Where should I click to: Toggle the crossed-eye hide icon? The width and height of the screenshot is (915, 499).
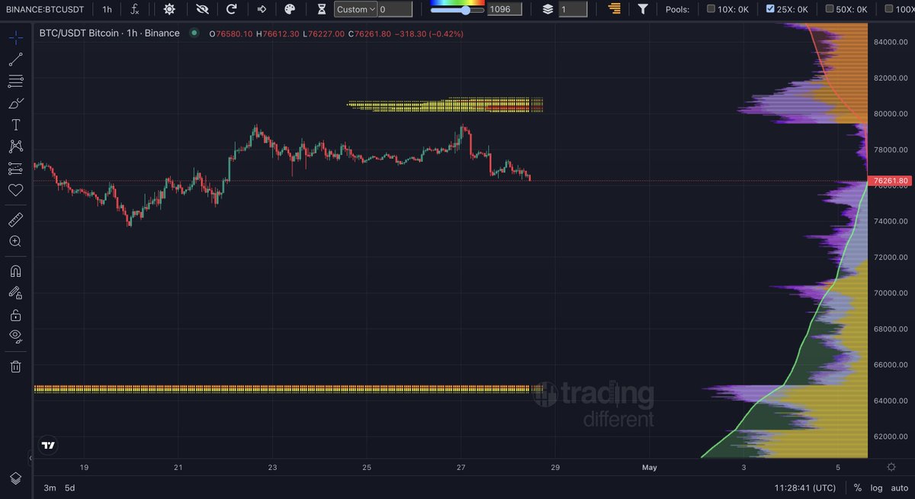[201, 9]
